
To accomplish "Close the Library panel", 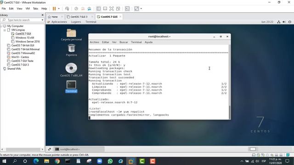I will click(43, 15).
